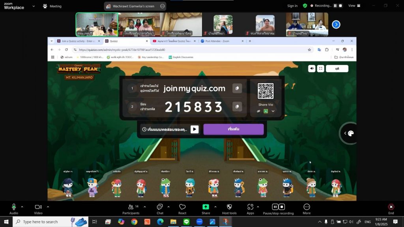Select the active Quizizz browser tab

(126, 41)
